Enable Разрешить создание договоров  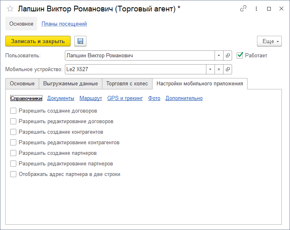[x=13, y=111]
